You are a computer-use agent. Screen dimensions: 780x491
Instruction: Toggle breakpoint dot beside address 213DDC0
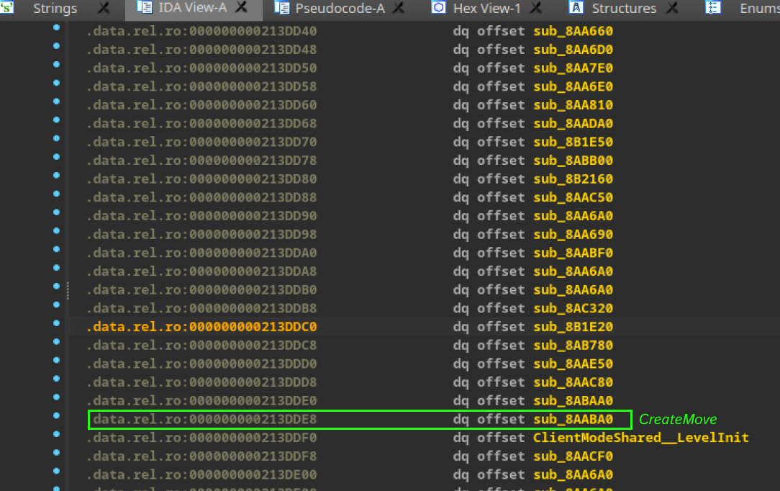(x=56, y=324)
